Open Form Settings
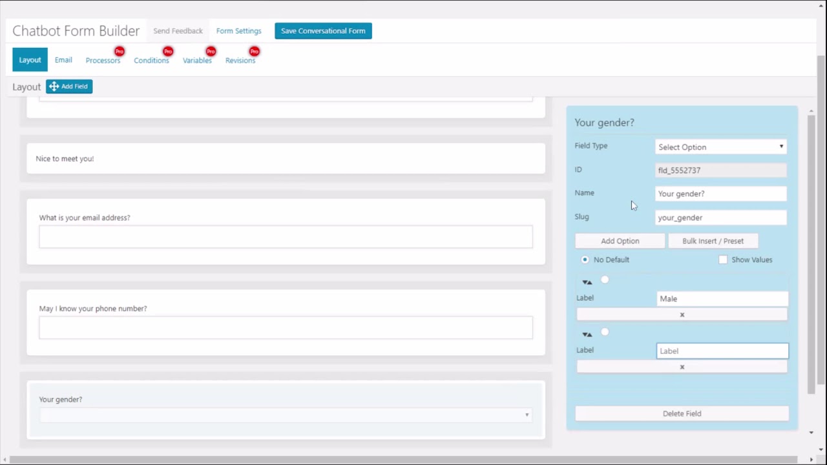Image resolution: width=827 pixels, height=465 pixels. tap(238, 30)
